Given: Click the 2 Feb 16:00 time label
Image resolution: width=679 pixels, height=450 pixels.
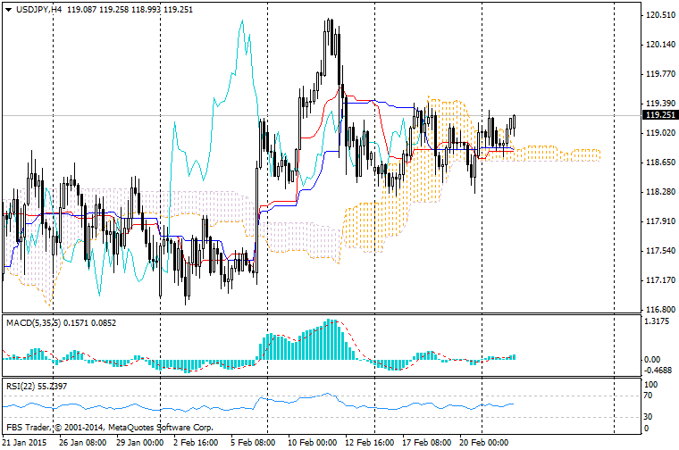Looking at the screenshot, I should point(196,443).
